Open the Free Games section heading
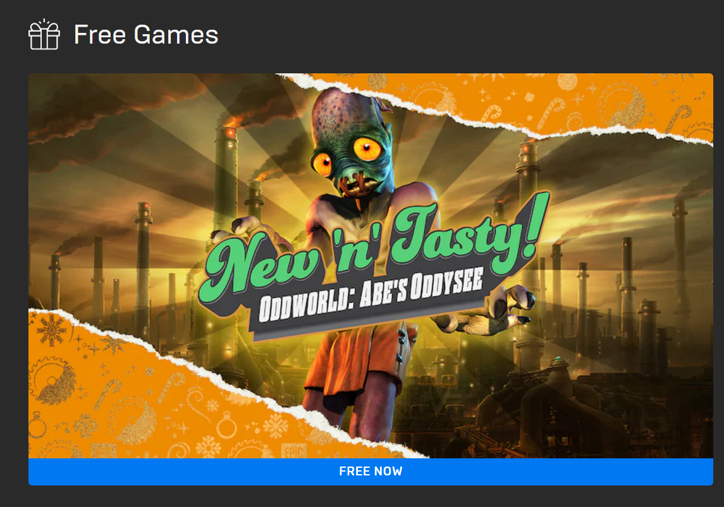This screenshot has height=507, width=724. 146,35
